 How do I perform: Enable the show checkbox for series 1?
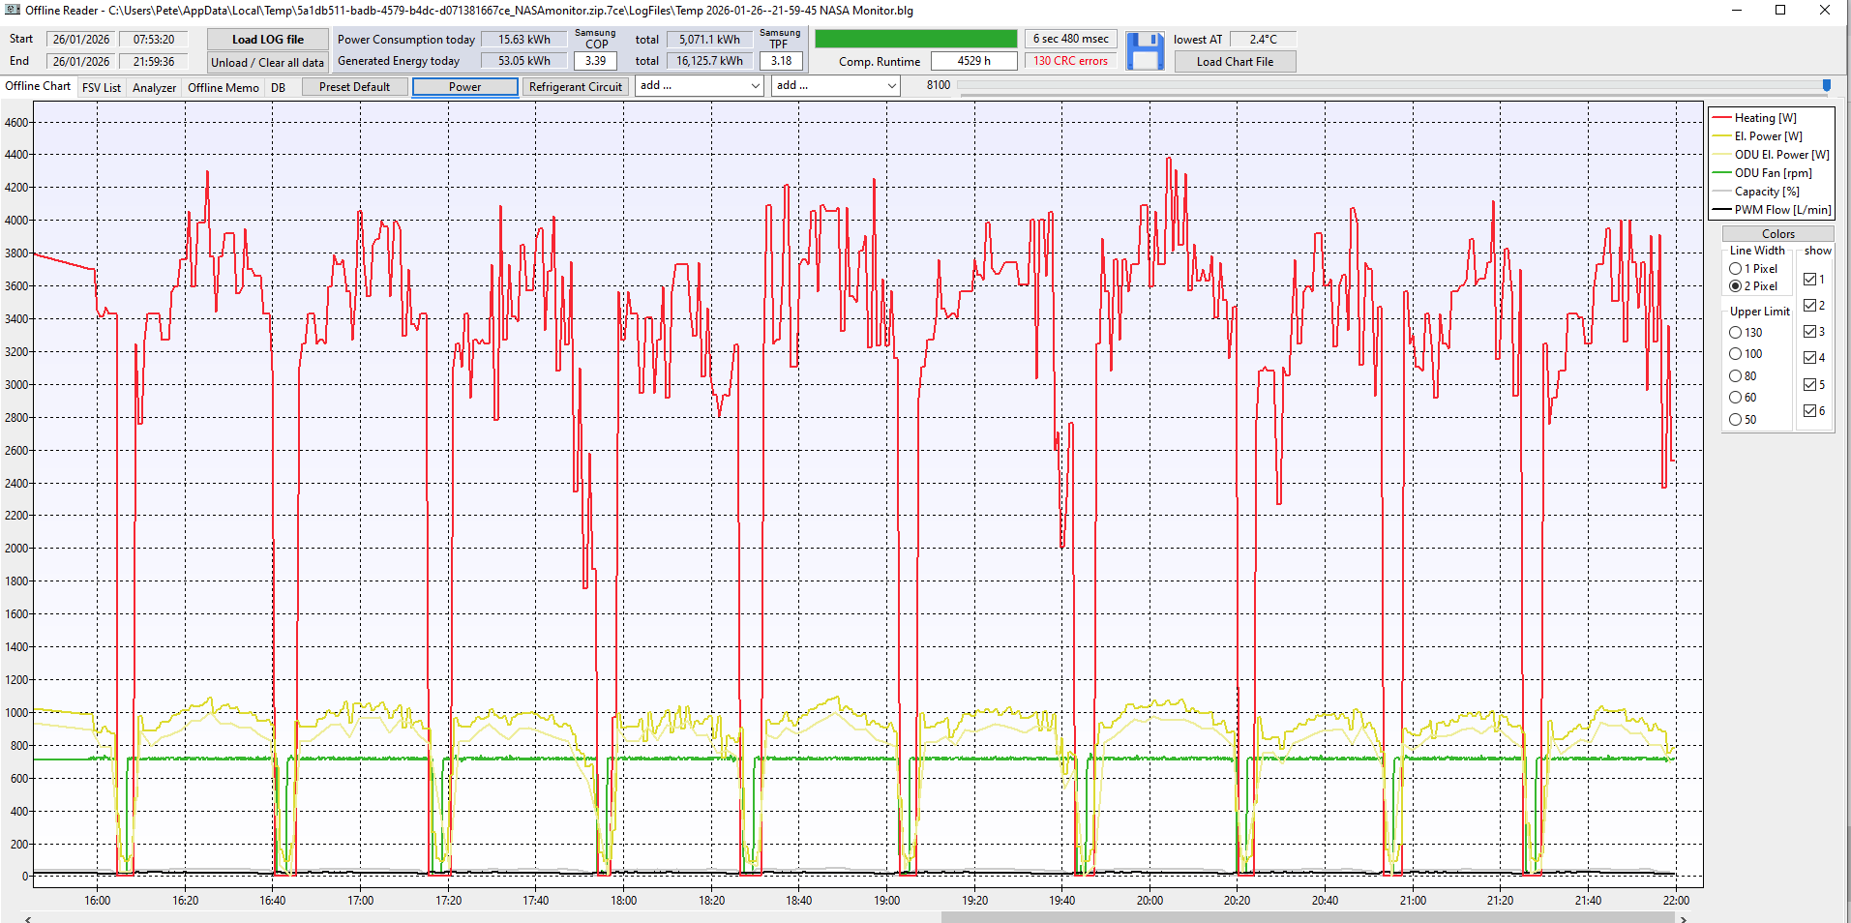pos(1809,280)
